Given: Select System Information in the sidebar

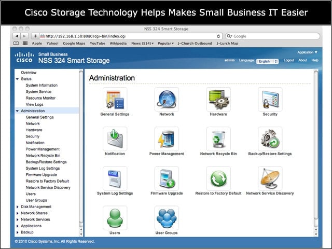Looking at the screenshot, I should 41,85.
